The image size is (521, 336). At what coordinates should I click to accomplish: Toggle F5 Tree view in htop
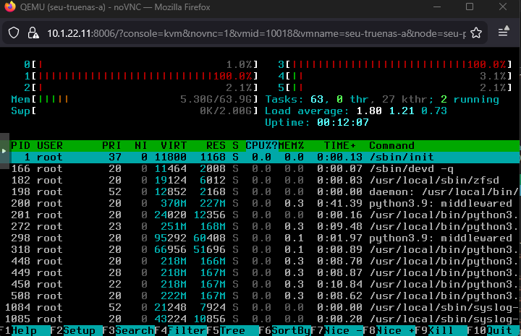click(231, 329)
